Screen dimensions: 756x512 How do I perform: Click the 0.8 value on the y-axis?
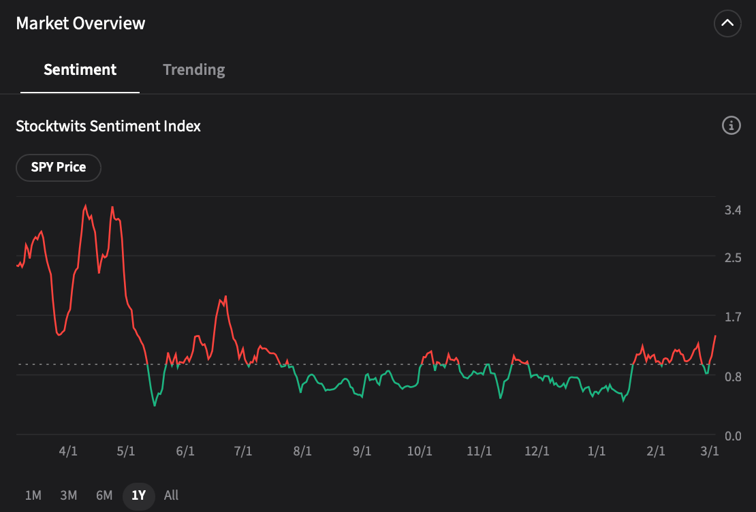(733, 377)
